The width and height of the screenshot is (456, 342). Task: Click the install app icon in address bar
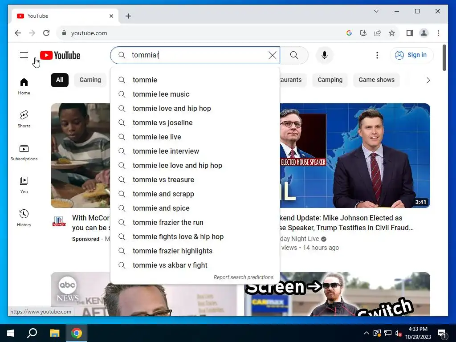pos(363,33)
